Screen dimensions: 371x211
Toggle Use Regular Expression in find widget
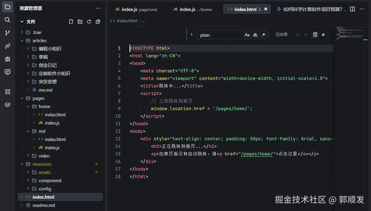[x=263, y=35]
